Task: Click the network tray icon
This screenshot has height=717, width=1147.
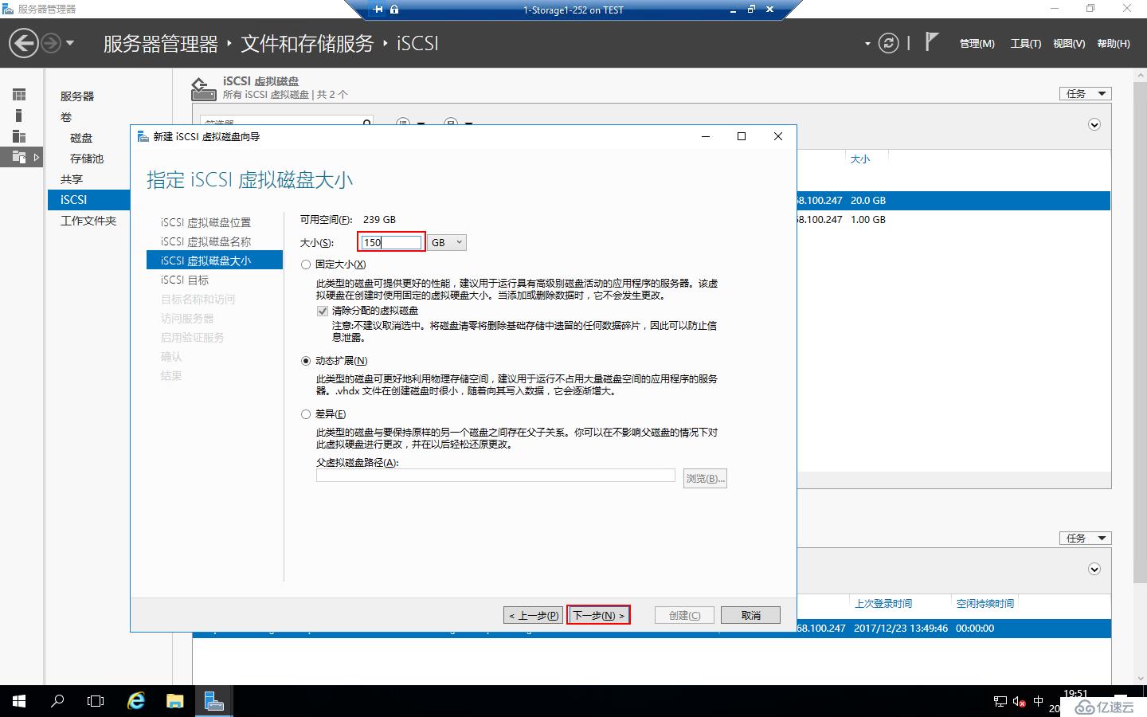Action: click(x=1000, y=702)
